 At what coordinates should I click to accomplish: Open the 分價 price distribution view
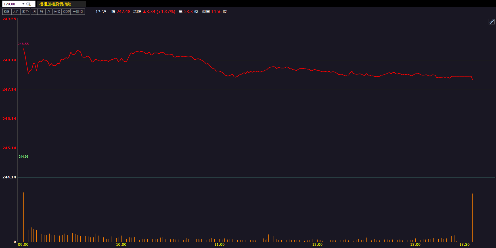click(57, 12)
